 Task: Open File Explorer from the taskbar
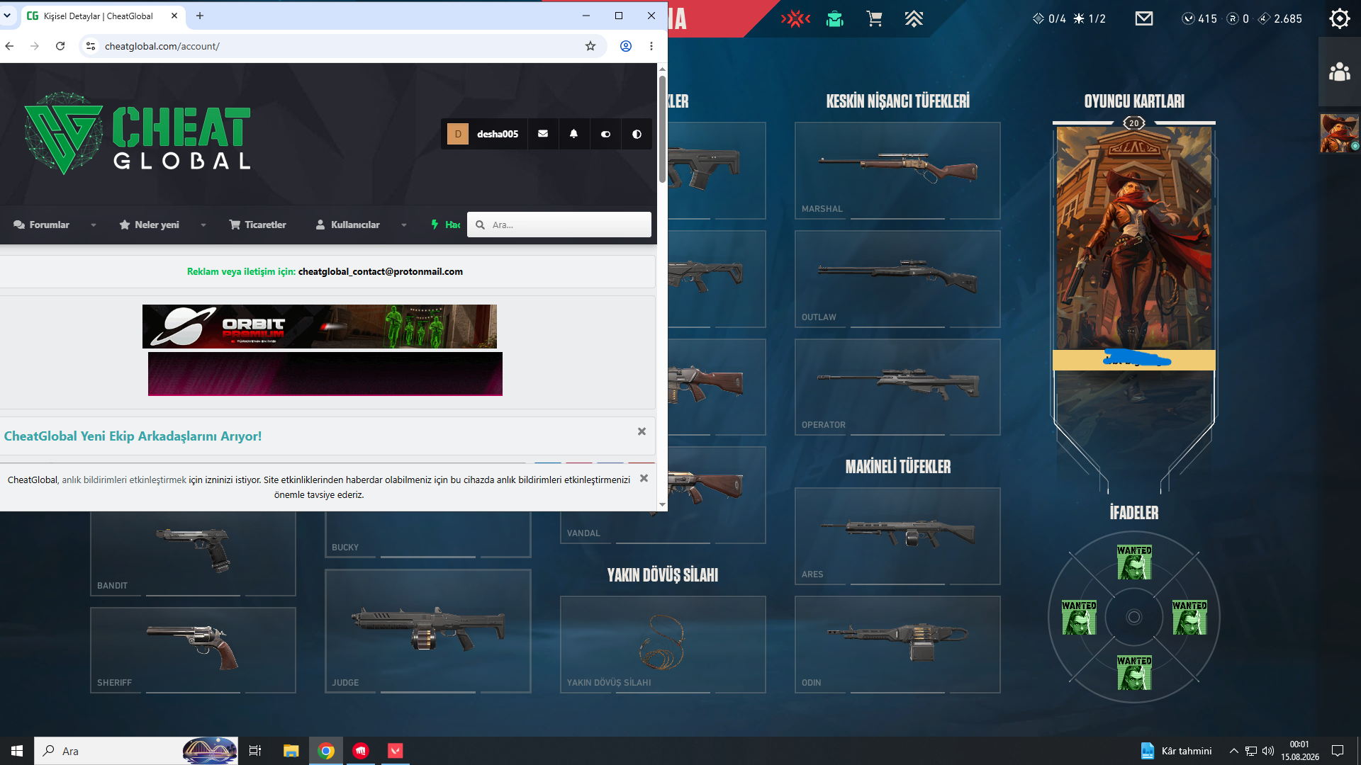click(x=291, y=751)
